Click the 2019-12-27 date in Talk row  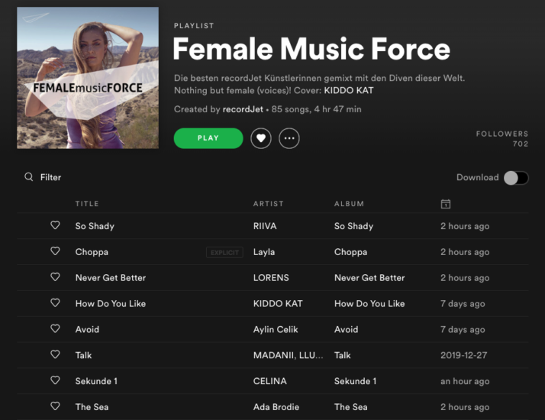coord(463,355)
